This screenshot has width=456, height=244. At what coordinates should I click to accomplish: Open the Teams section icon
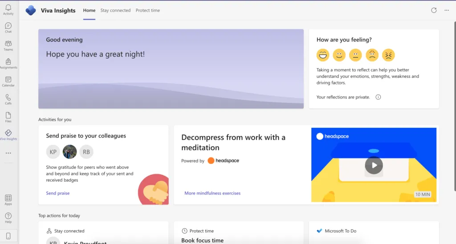pyautogui.click(x=8, y=46)
